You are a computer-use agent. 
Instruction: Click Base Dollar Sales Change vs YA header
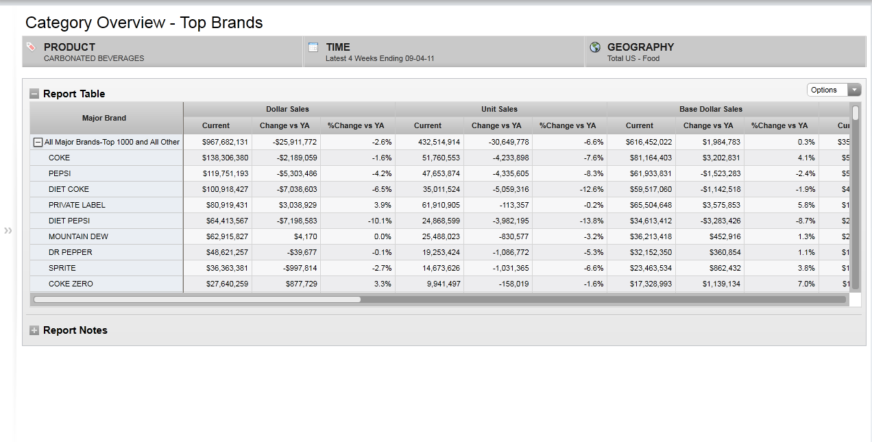coord(708,125)
